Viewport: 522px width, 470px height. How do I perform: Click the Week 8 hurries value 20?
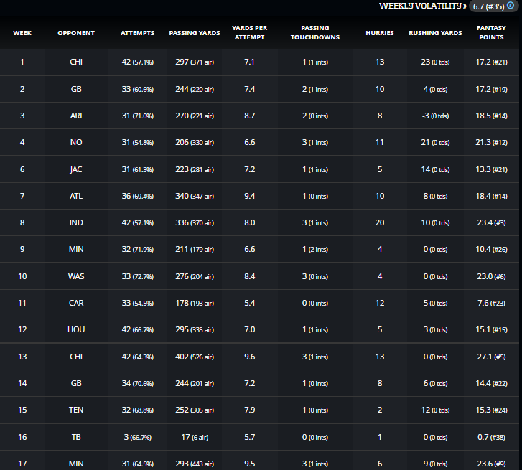point(379,222)
